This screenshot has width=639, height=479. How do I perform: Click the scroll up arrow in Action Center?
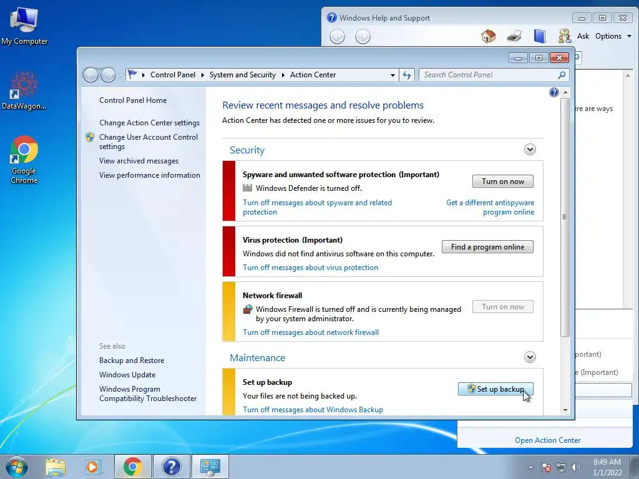[x=565, y=92]
